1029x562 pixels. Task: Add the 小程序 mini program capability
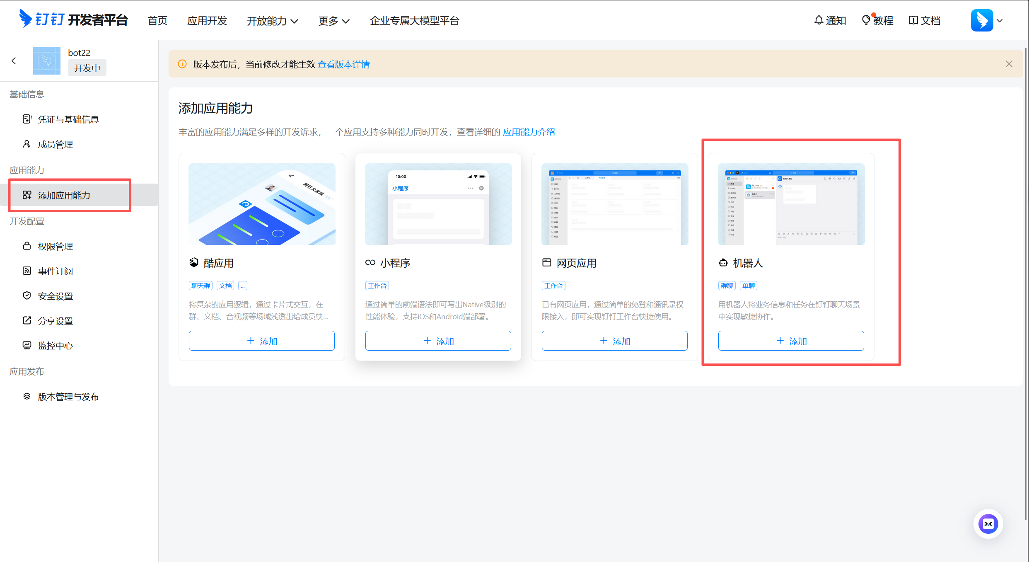[x=438, y=341]
